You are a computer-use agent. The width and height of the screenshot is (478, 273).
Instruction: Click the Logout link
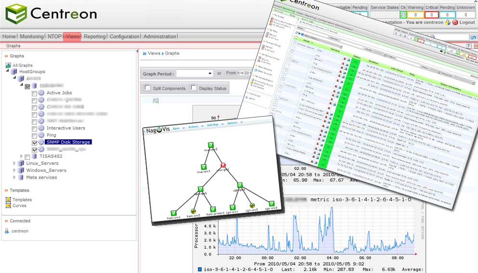(467, 22)
